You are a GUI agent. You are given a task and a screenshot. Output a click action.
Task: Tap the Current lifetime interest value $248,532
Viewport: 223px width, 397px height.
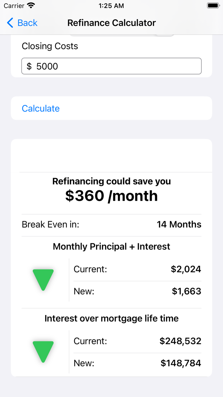(180, 341)
